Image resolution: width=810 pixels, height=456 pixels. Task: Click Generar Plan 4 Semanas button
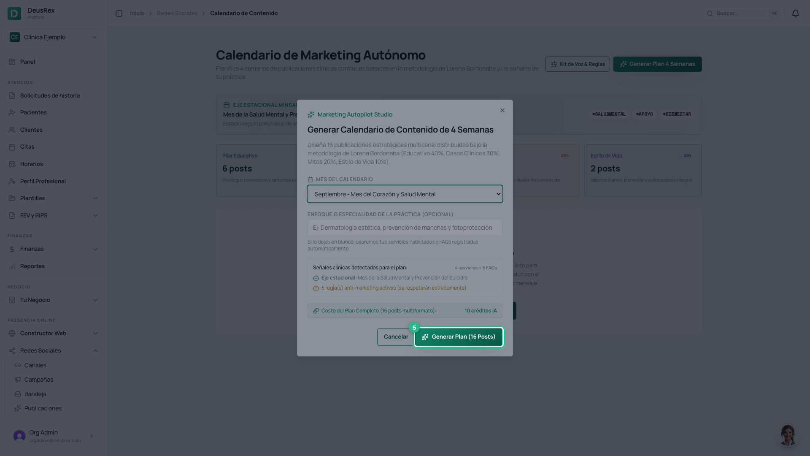tap(657, 64)
